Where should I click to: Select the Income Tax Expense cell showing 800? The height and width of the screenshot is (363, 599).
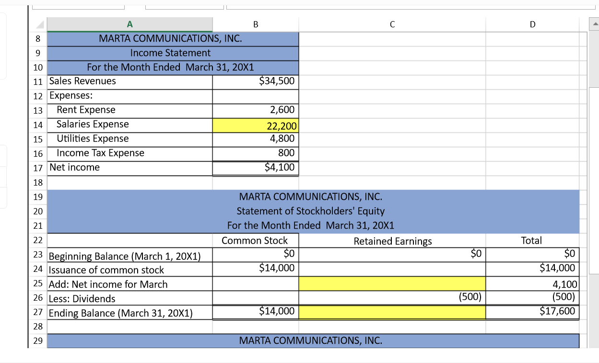click(x=256, y=153)
